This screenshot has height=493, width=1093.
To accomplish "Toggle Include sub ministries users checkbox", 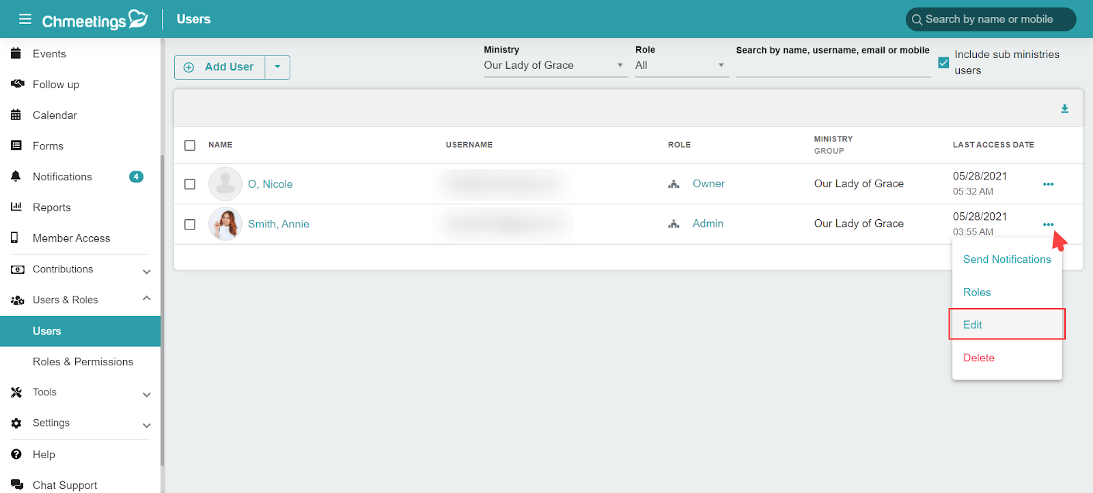I will click(943, 62).
